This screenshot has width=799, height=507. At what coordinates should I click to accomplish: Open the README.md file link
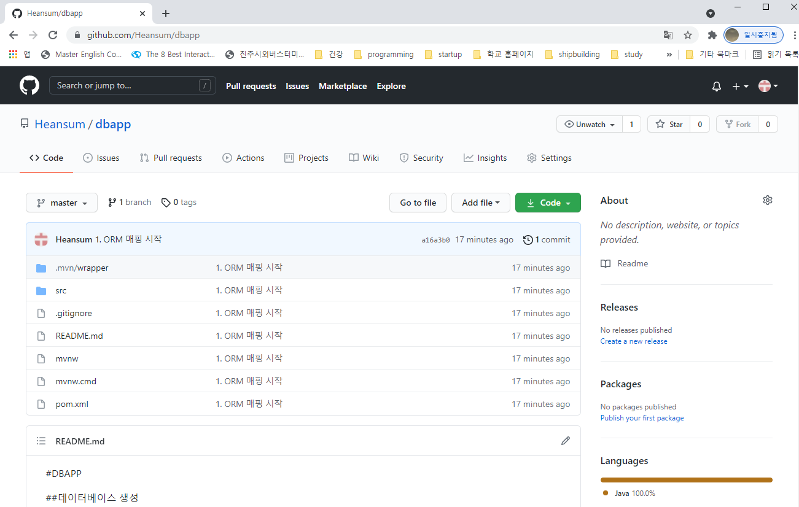(79, 336)
